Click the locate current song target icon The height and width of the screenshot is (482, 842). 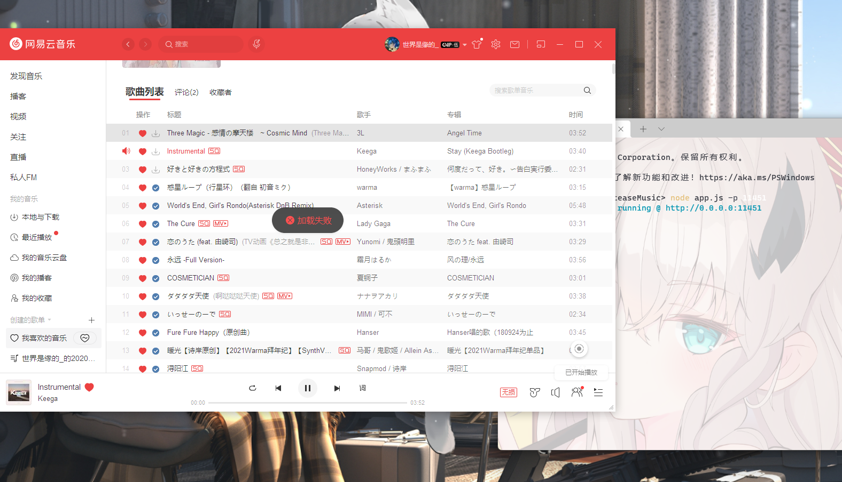pyautogui.click(x=579, y=349)
